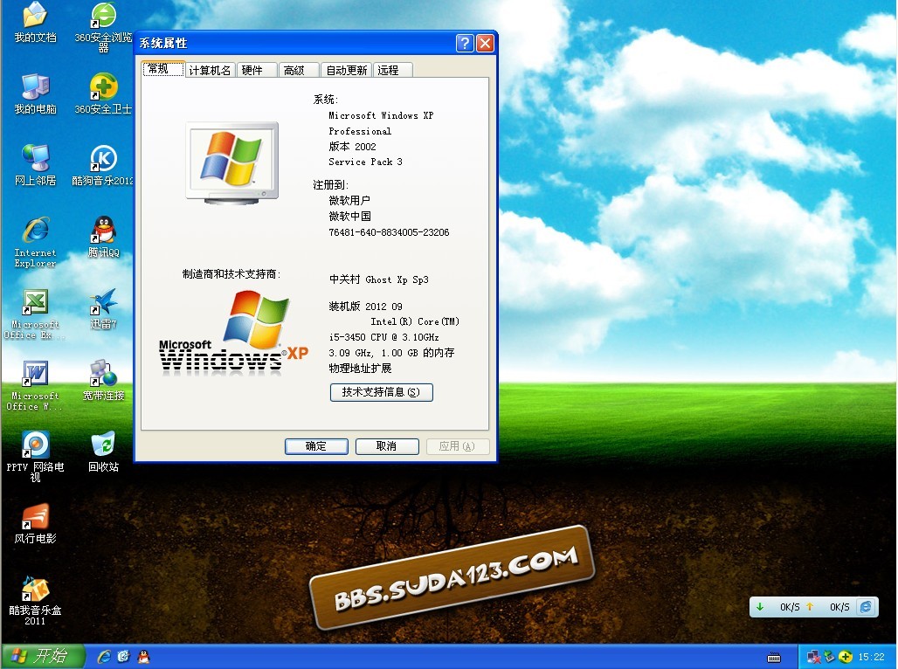Launch Internet Explorer from the quick launch bar
Viewport: 898px width, 669px height.
point(104,657)
